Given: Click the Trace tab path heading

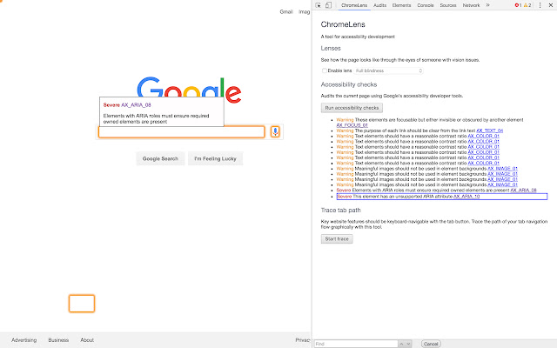Looking at the screenshot, I should [x=340, y=211].
